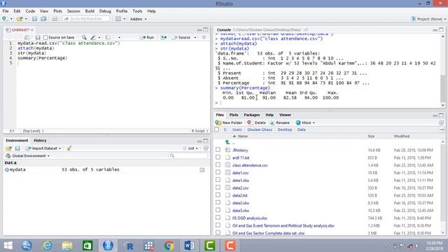Click the New File icon in main toolbar
Viewport: 448px width, 252px height.
click(x=5, y=19)
